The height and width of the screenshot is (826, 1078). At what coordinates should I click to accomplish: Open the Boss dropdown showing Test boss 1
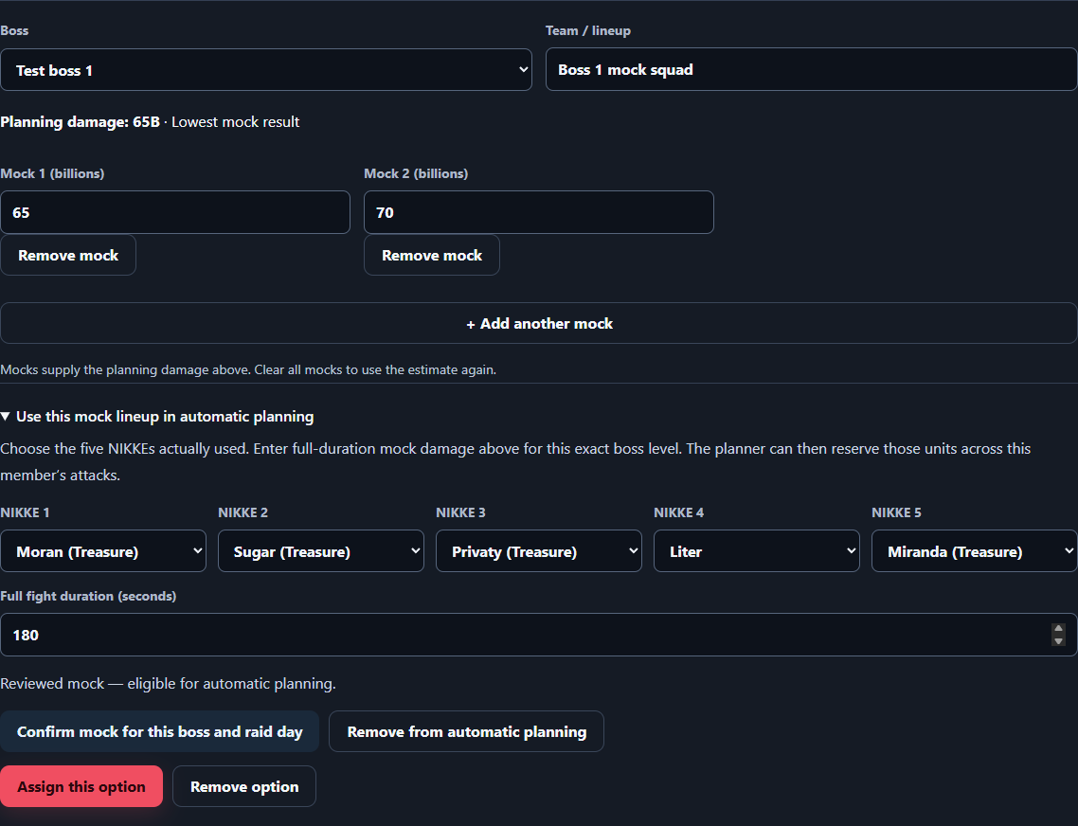coord(266,69)
